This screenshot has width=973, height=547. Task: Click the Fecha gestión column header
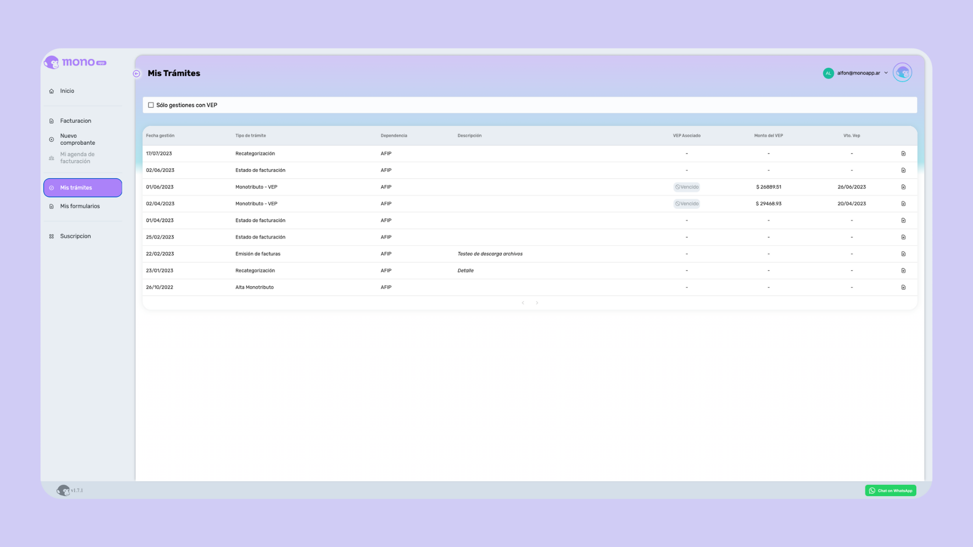(160, 136)
